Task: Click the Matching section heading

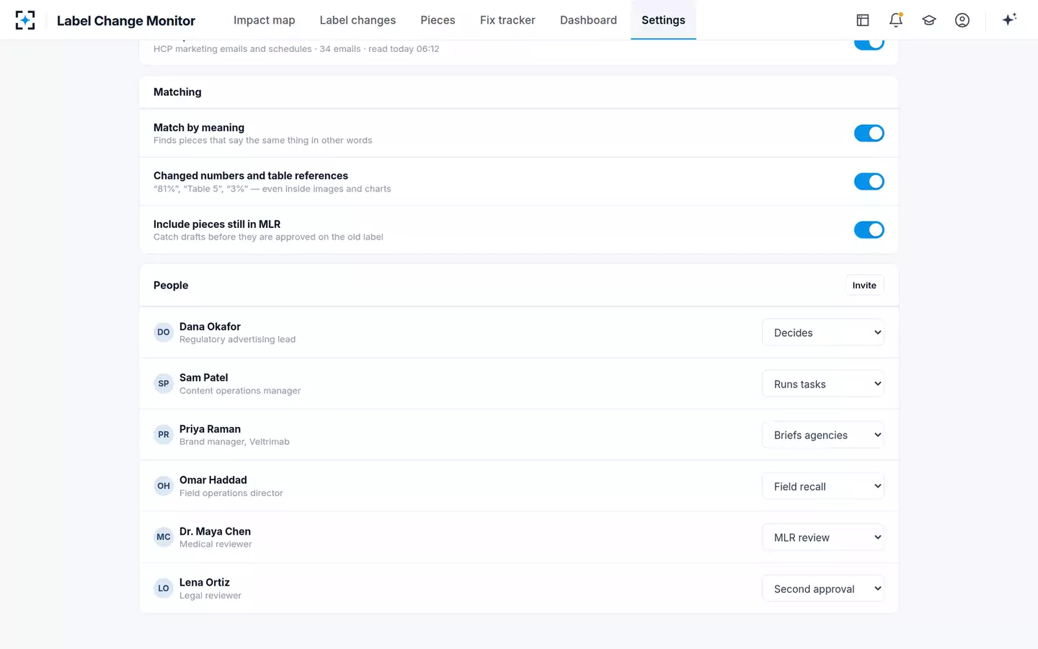Action: 177,92
